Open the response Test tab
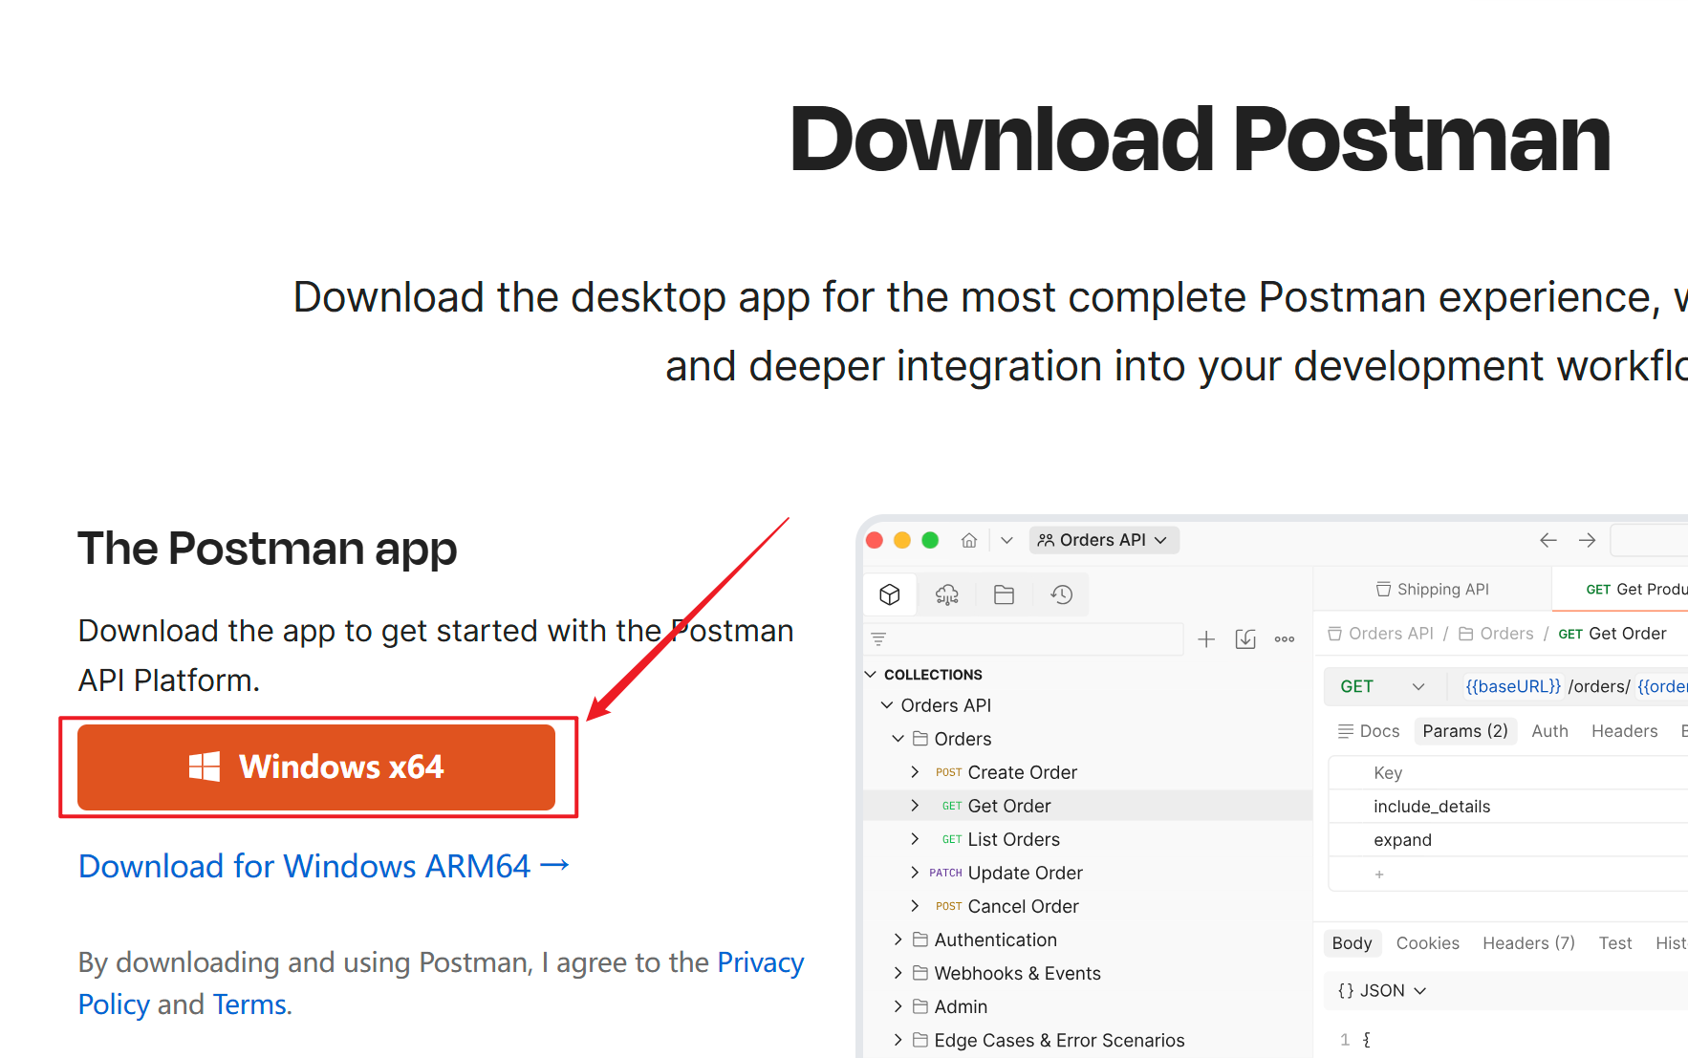1688x1058 pixels. (1614, 943)
